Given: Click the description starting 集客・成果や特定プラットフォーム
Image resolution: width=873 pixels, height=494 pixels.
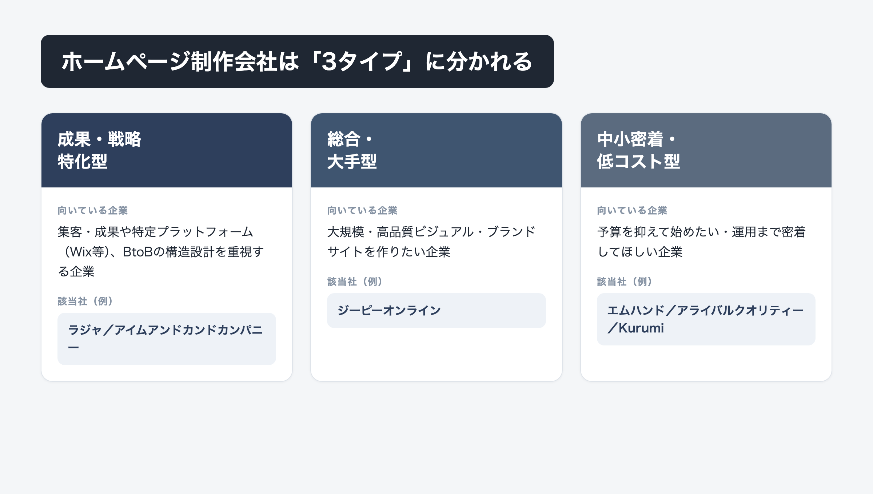Looking at the screenshot, I should (161, 251).
